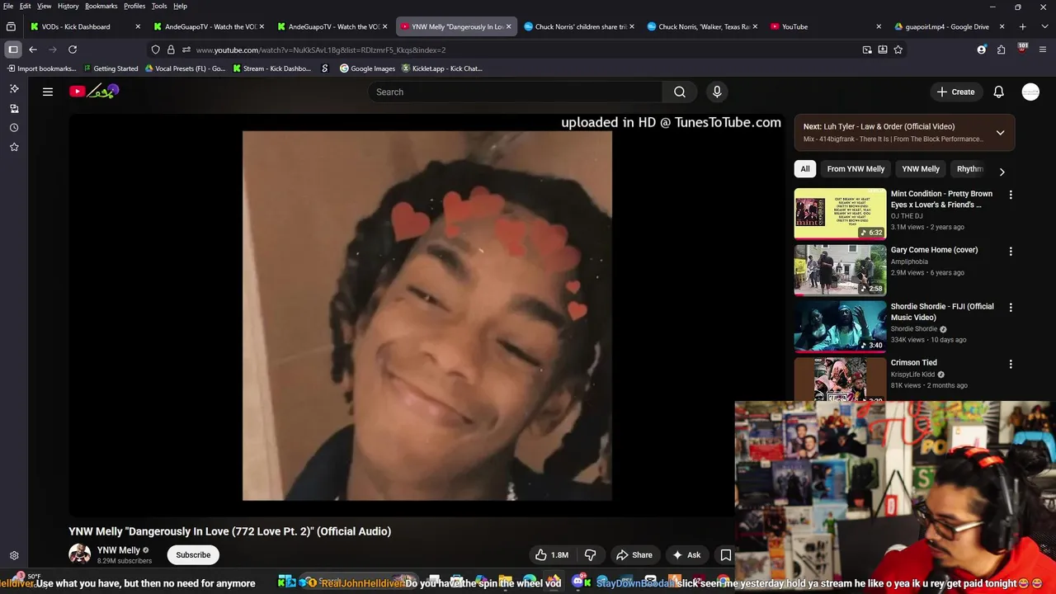The image size is (1056, 594).
Task: Open bookmarks star in the sidebar
Action: pyautogui.click(x=14, y=147)
